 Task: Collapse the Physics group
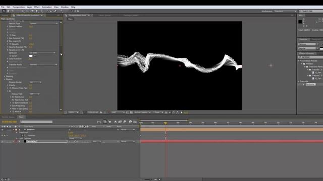pyautogui.click(x=5, y=79)
